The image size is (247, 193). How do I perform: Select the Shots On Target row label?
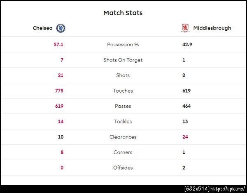click(123, 60)
